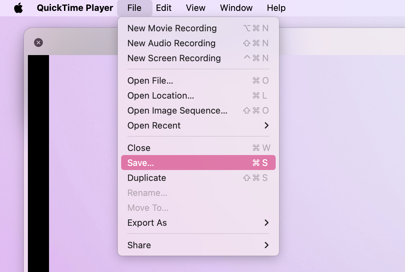Click the window's gray close button
This screenshot has width=405, height=272.
point(38,42)
